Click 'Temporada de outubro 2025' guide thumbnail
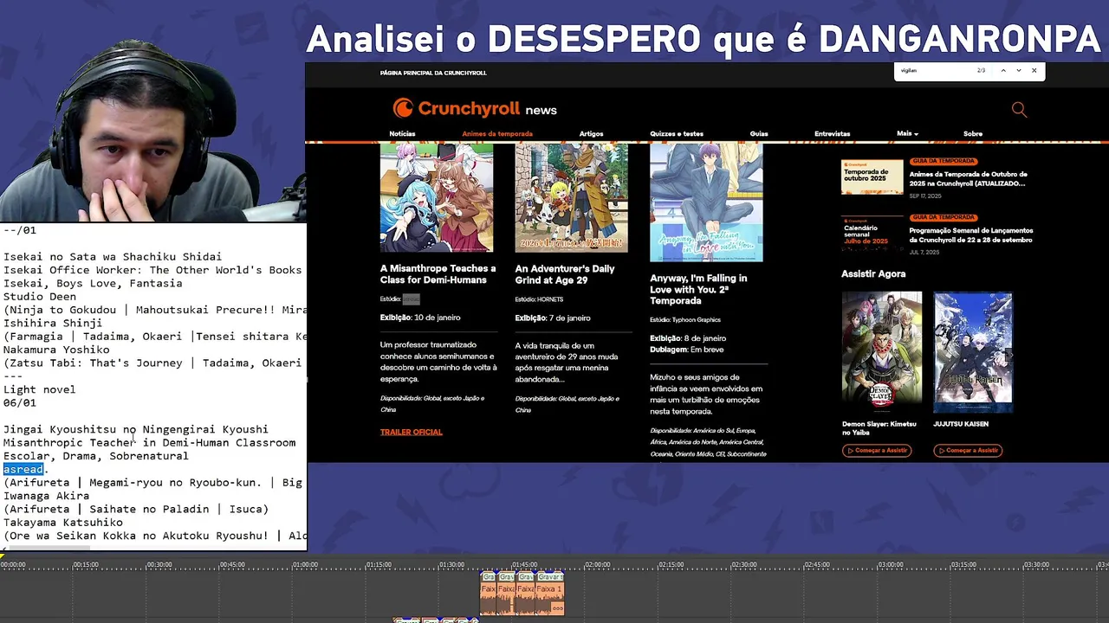Image resolution: width=1109 pixels, height=623 pixels. click(x=872, y=177)
